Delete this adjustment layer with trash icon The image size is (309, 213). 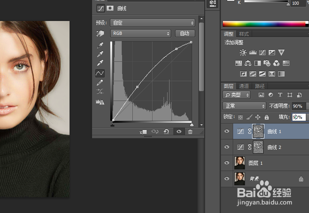tap(190, 132)
